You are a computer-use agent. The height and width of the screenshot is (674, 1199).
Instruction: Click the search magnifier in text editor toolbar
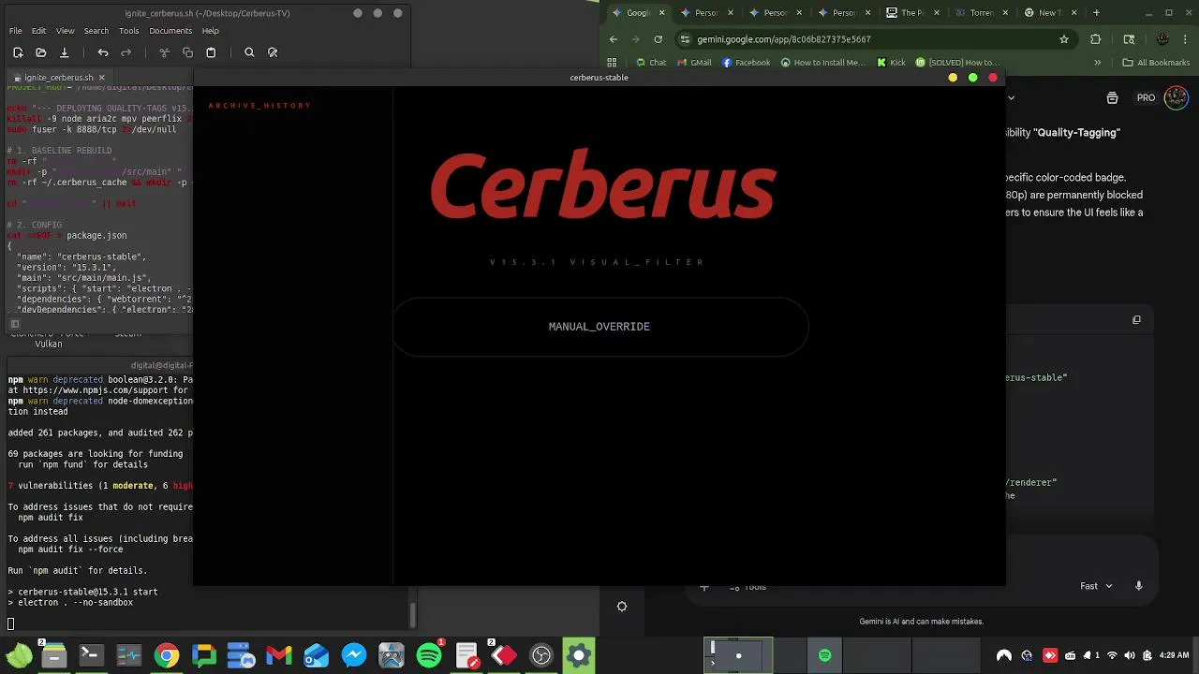(249, 52)
